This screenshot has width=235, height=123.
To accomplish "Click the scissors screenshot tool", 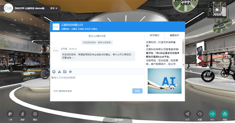I will click(59, 72).
